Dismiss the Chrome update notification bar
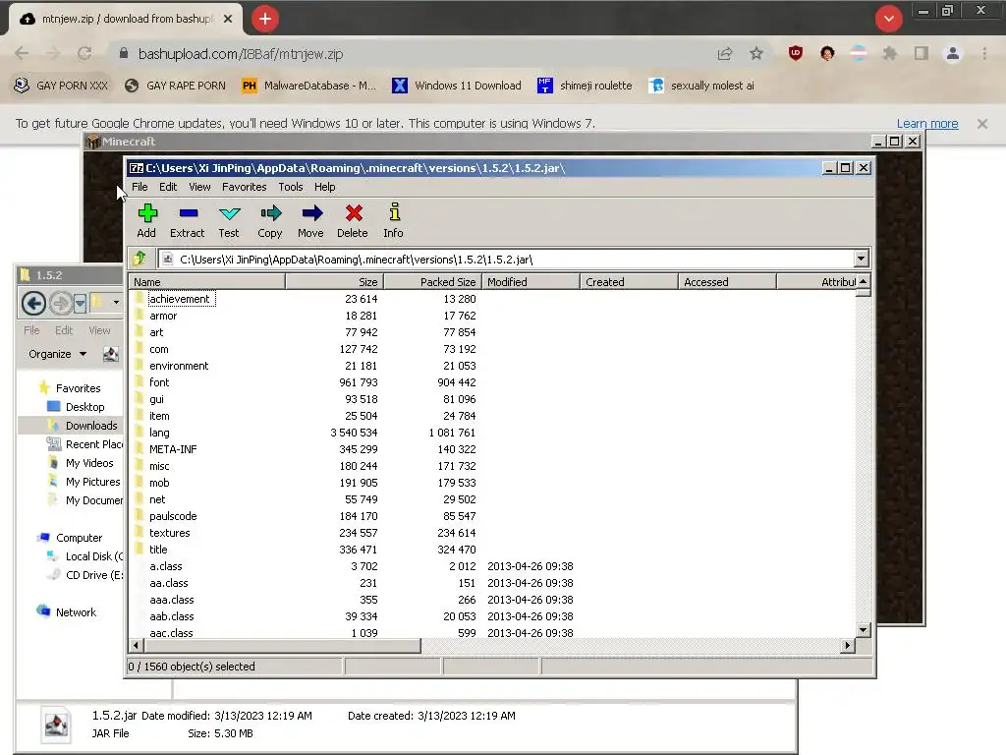 pos(981,123)
